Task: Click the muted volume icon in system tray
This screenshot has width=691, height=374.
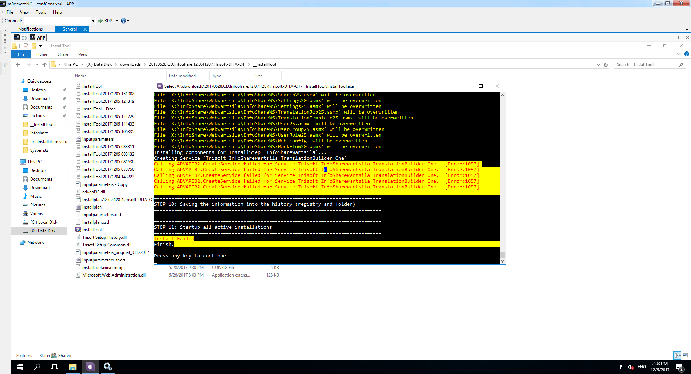Action: pos(631,367)
